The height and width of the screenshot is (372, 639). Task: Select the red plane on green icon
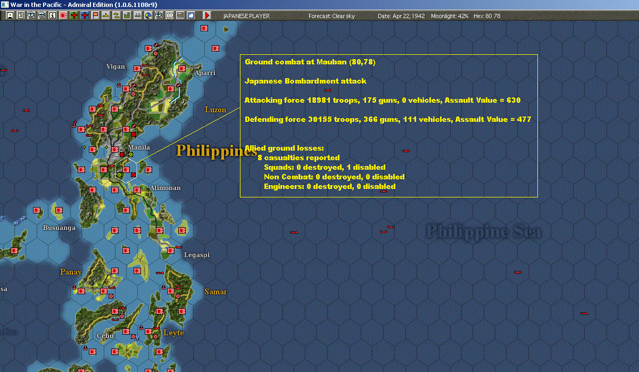click(x=74, y=16)
